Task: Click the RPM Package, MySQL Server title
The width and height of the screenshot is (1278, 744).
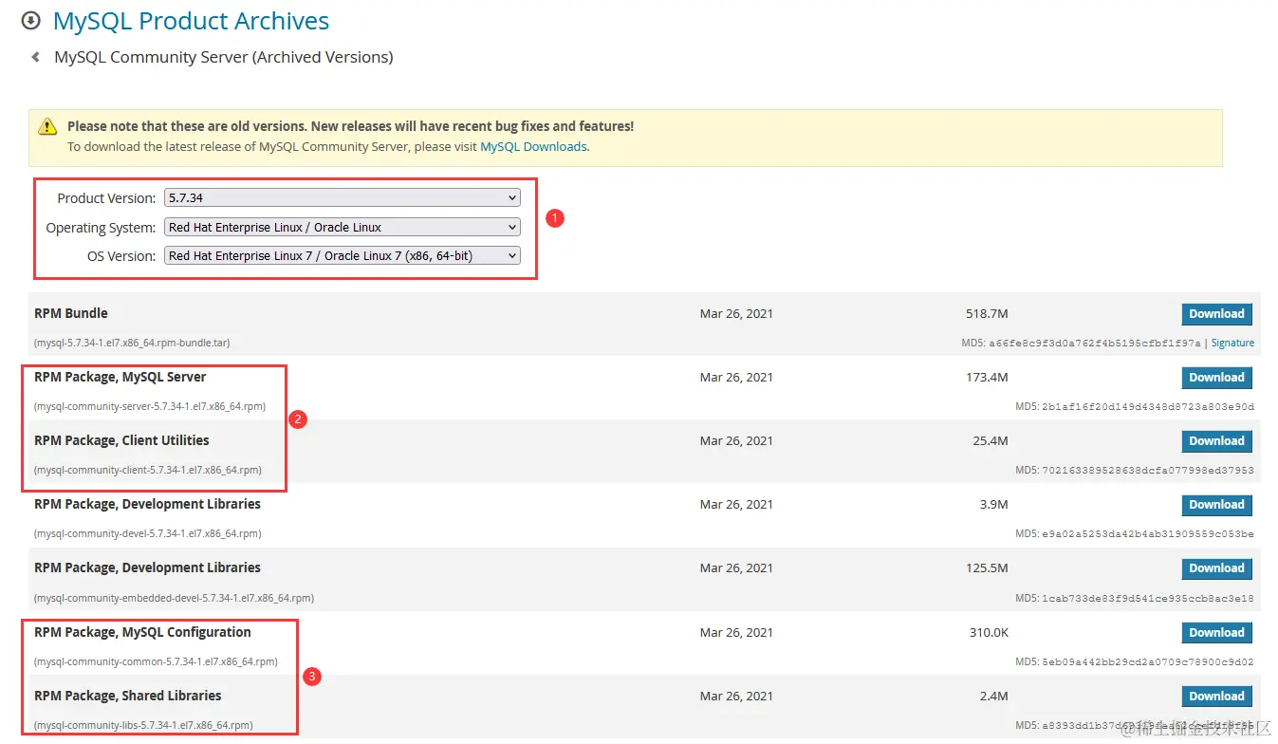Action: point(120,377)
